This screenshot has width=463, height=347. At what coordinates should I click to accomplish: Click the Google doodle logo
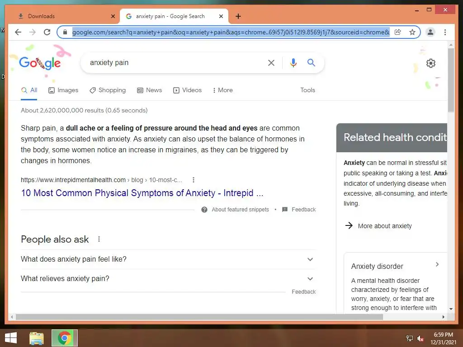40,63
